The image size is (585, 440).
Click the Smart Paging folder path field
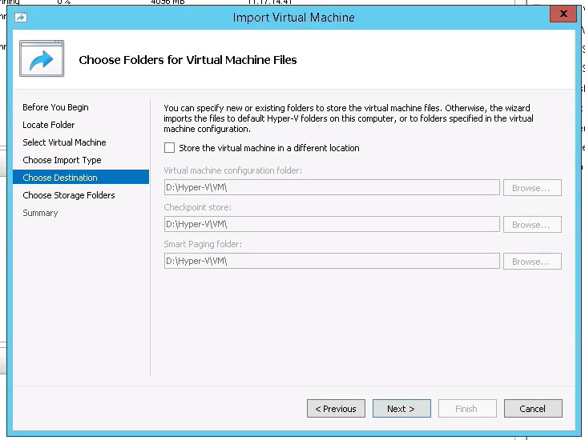point(332,261)
